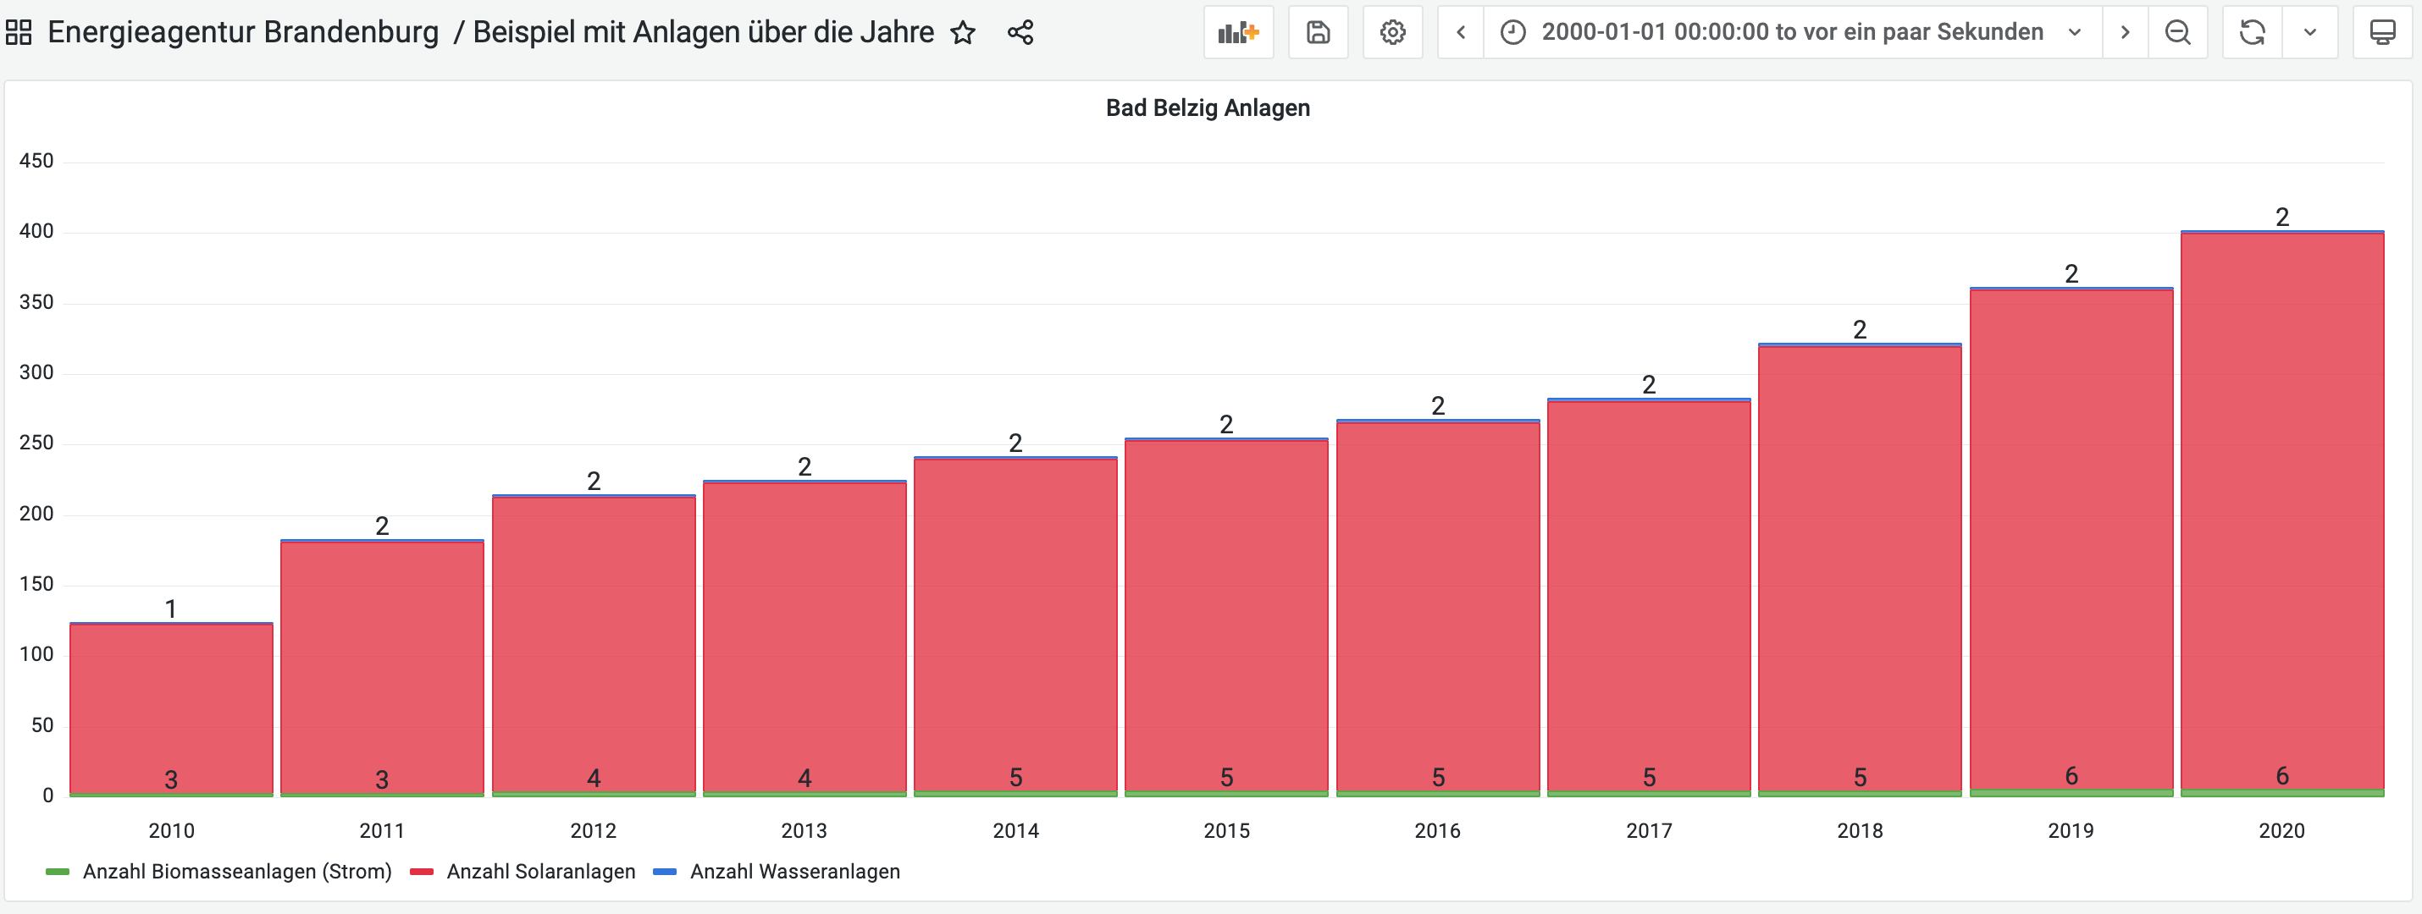The height and width of the screenshot is (914, 2422).
Task: Shift time range forward
Action: tap(2125, 31)
